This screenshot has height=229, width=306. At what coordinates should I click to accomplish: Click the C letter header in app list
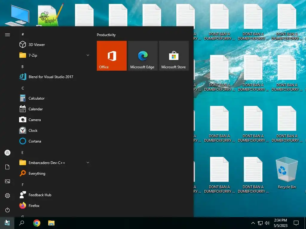(x=23, y=88)
